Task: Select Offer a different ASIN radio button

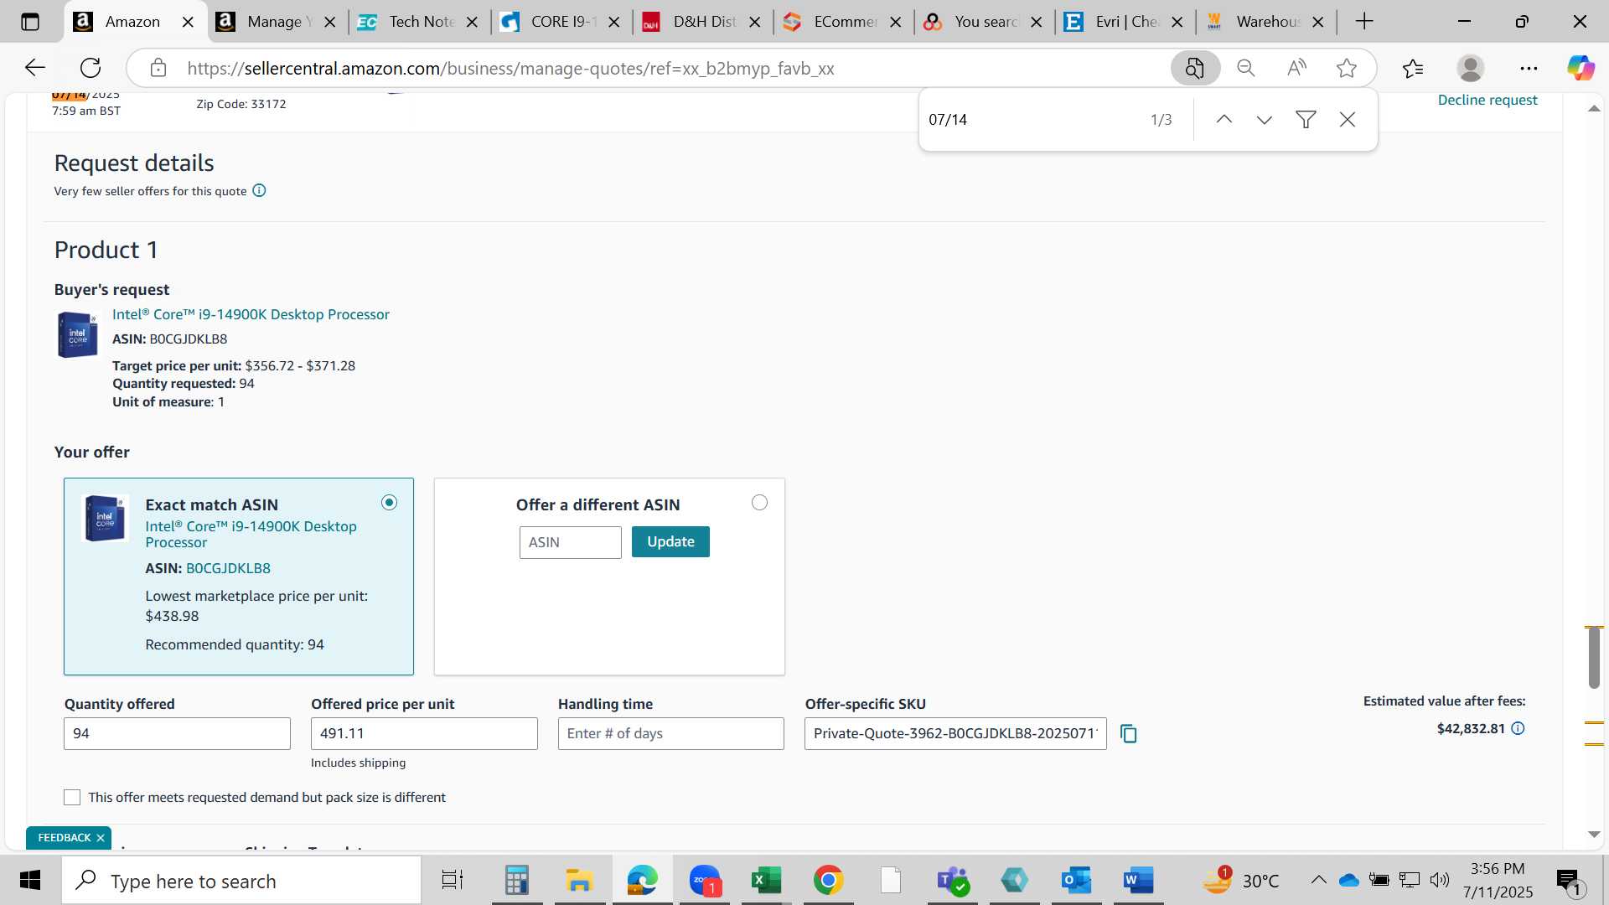Action: (759, 503)
